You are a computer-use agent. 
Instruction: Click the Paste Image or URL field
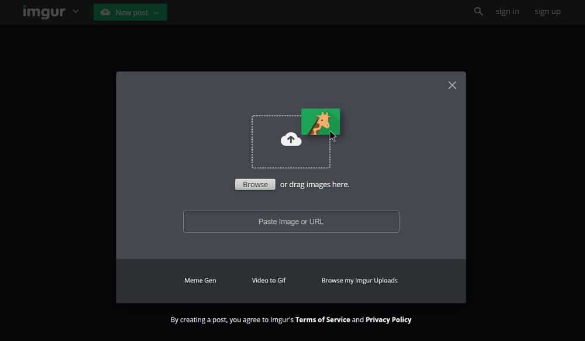pyautogui.click(x=291, y=221)
